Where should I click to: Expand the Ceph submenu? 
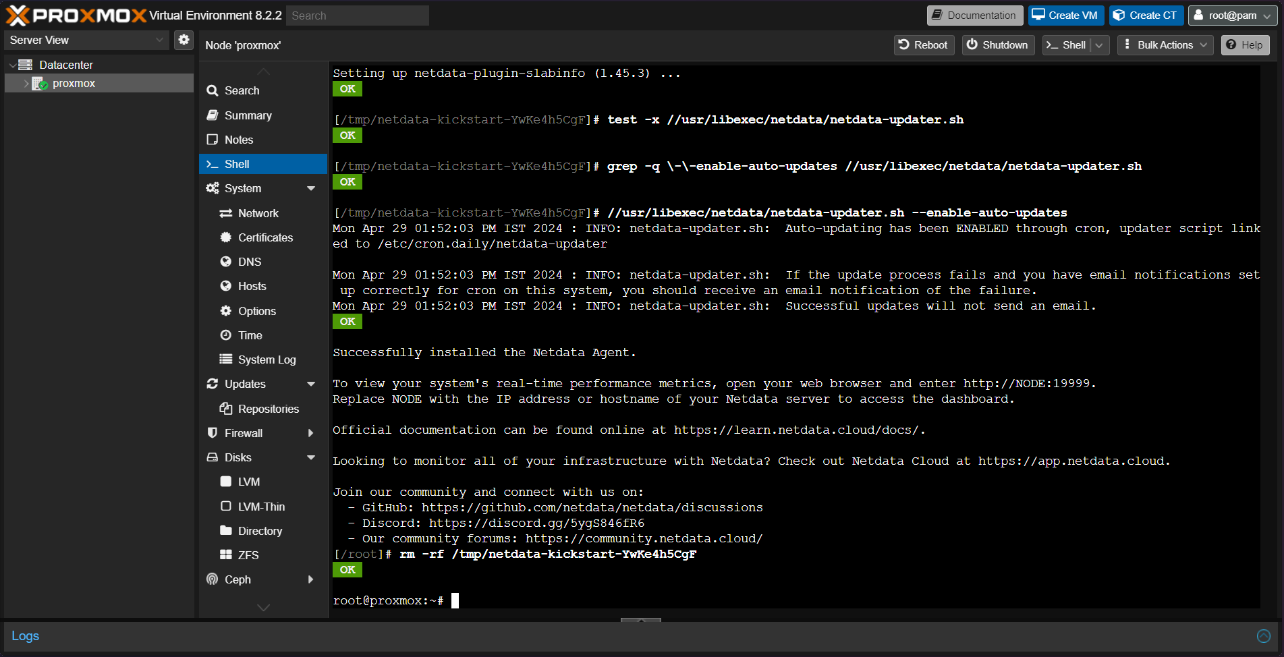pyautogui.click(x=311, y=579)
